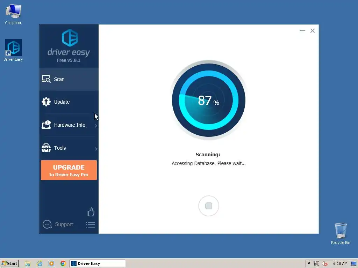
Task: Click the thumbs-up feedback icon
Action: click(x=91, y=212)
